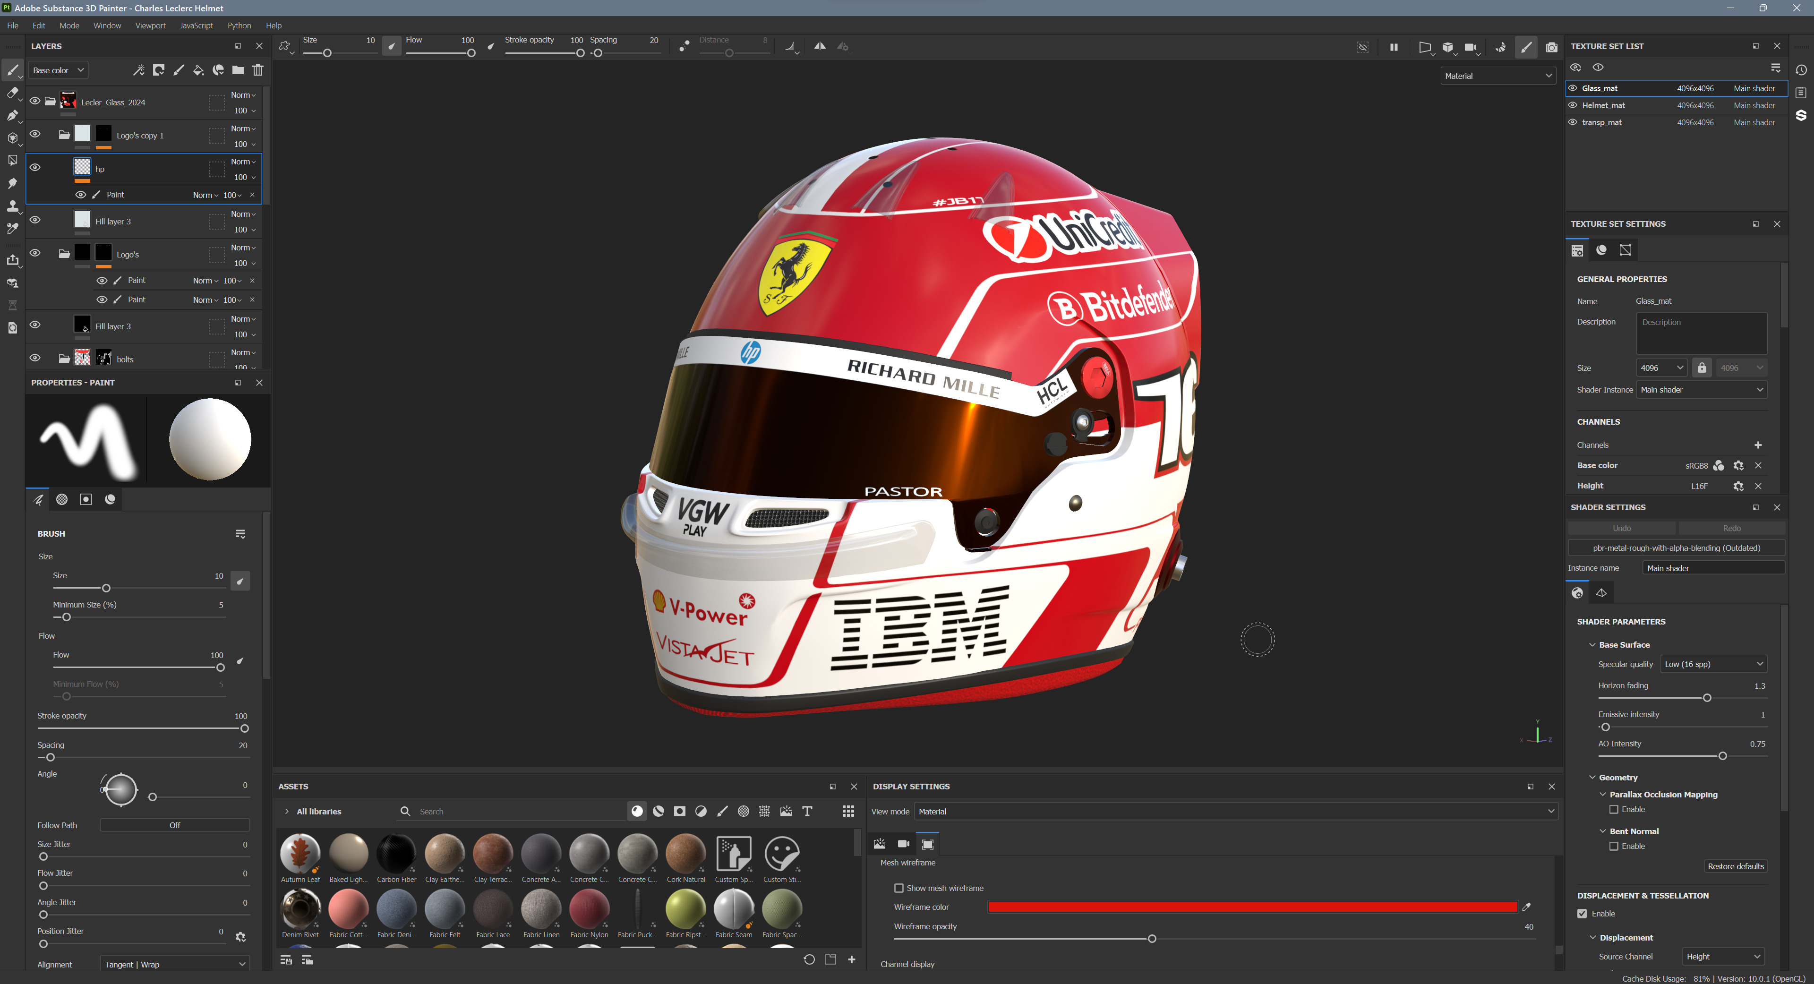This screenshot has height=984, width=1814.
Task: Enable Bent Normal checkbox
Action: (x=1613, y=846)
